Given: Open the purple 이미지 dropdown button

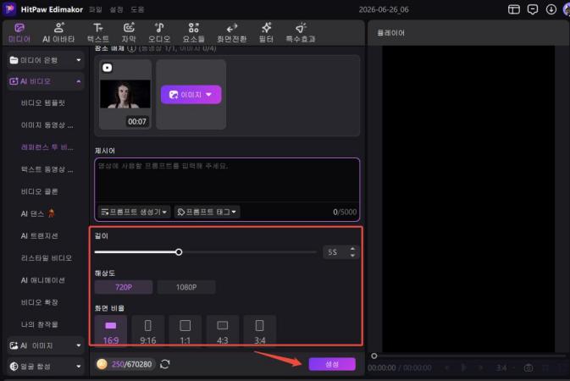Looking at the screenshot, I should point(191,95).
